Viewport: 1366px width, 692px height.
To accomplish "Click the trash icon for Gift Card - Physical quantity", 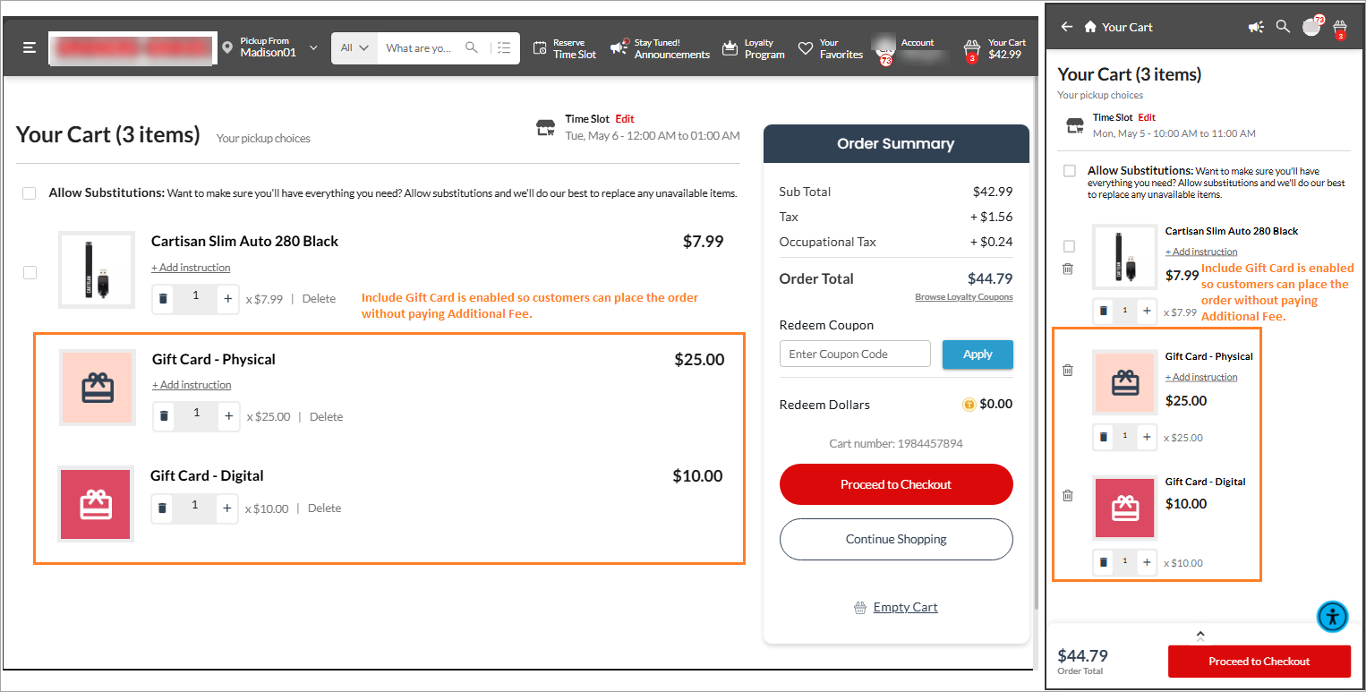I will (164, 416).
